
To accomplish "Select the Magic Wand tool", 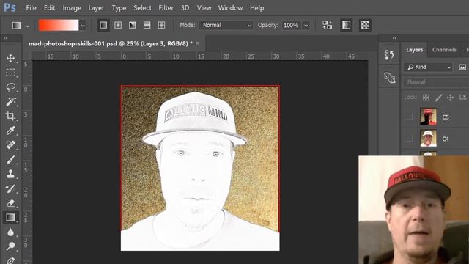I will coord(11,101).
